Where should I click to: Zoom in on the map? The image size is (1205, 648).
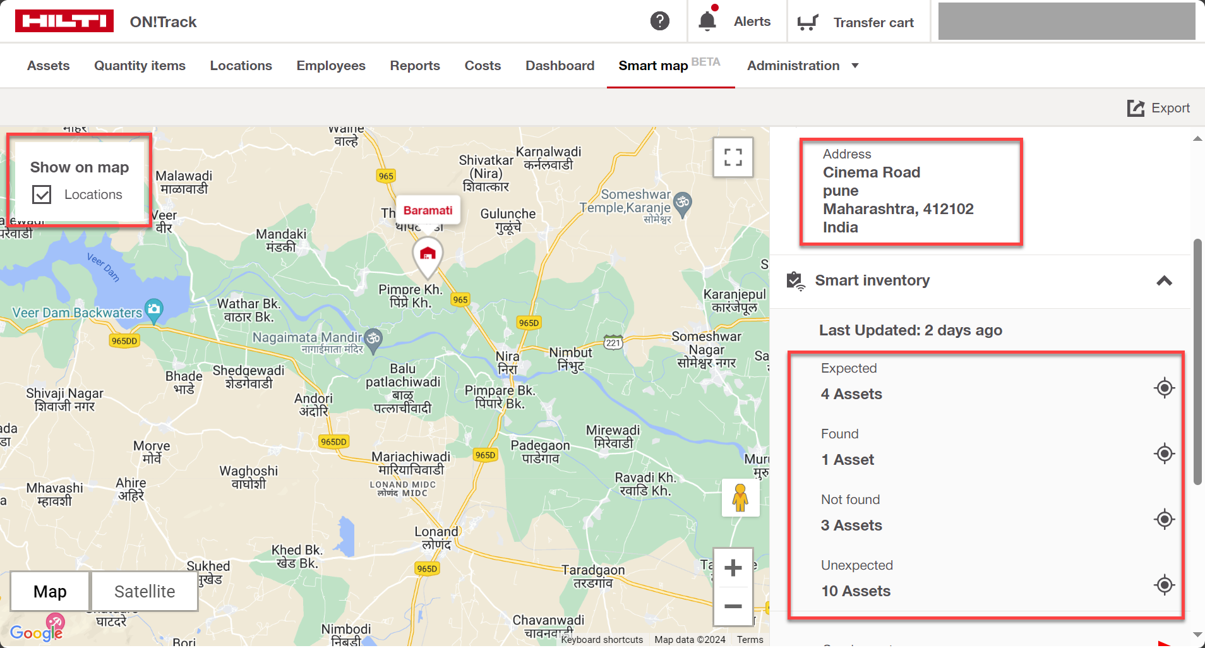(733, 568)
